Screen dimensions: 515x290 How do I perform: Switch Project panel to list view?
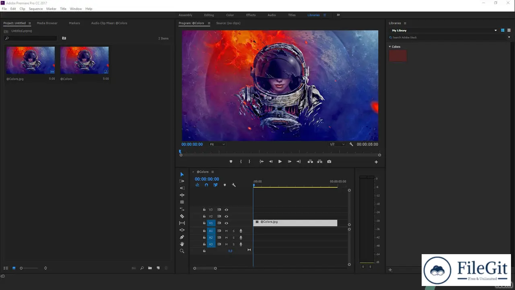point(6,268)
